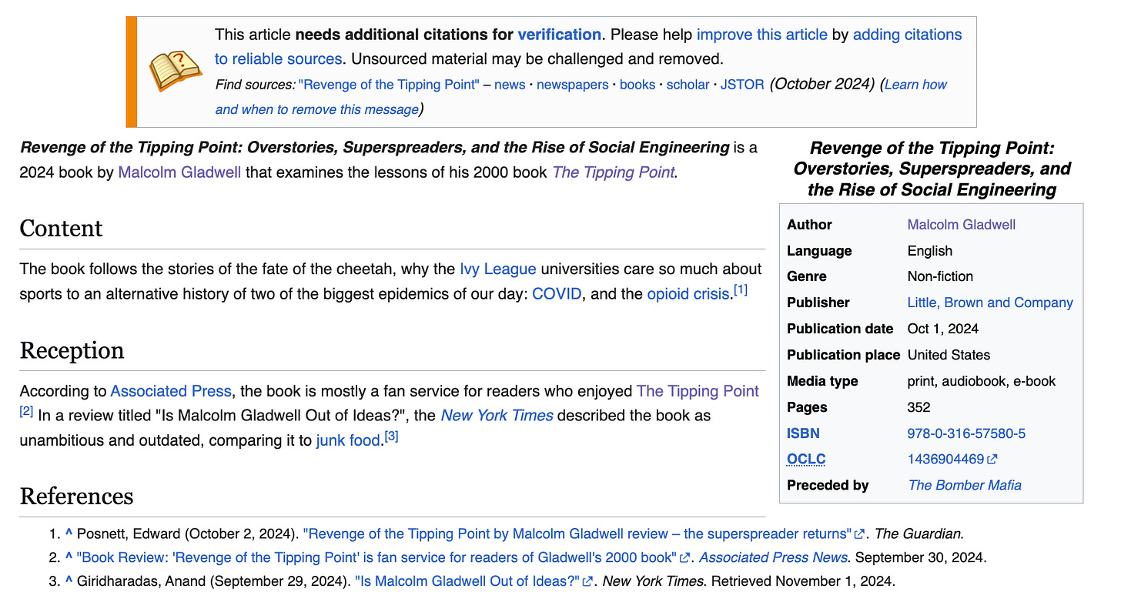Click "Associated Press News" in reference 2

(x=773, y=558)
